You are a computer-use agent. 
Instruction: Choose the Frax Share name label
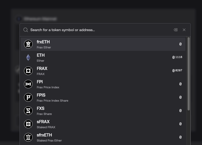click(44, 114)
